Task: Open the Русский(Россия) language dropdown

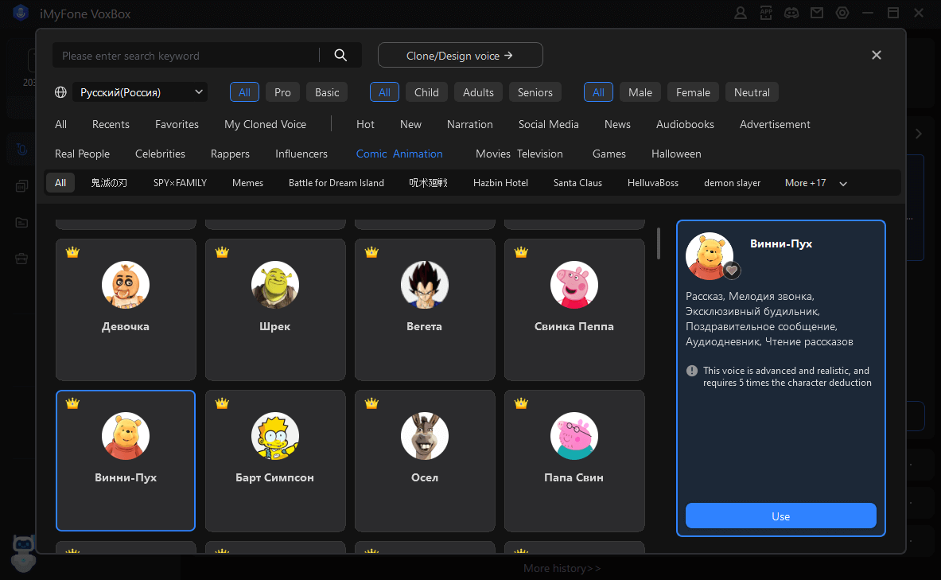Action: 141,91
